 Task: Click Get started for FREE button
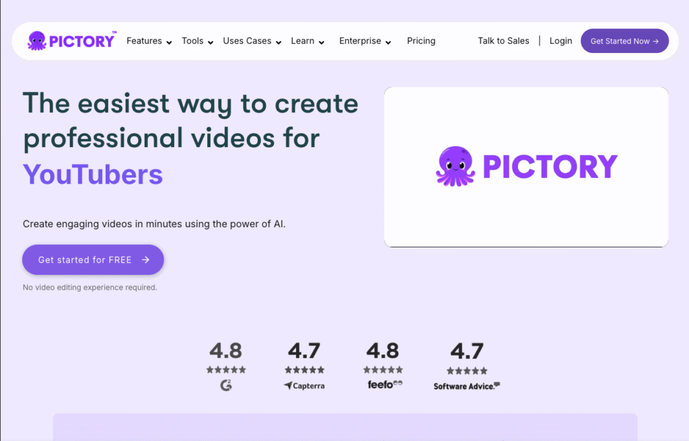[x=93, y=259]
